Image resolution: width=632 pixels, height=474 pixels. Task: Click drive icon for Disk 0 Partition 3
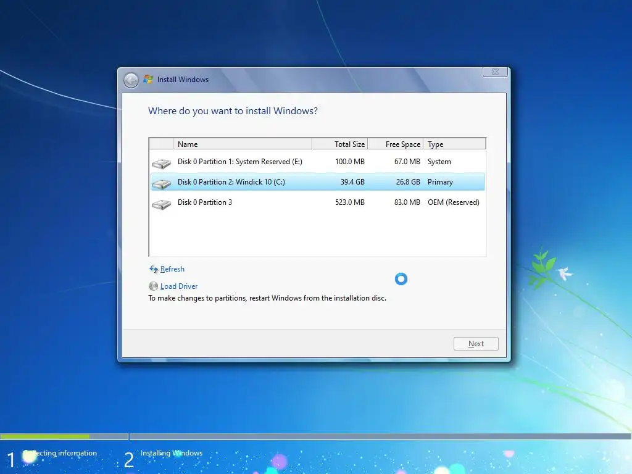[162, 204]
